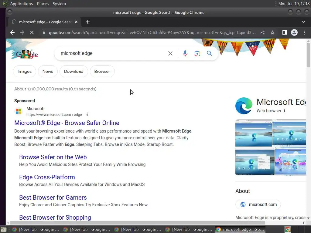Open the bottom-left Edge screenshot thumbnail
311x233 pixels.
pyautogui.click(x=255, y=161)
